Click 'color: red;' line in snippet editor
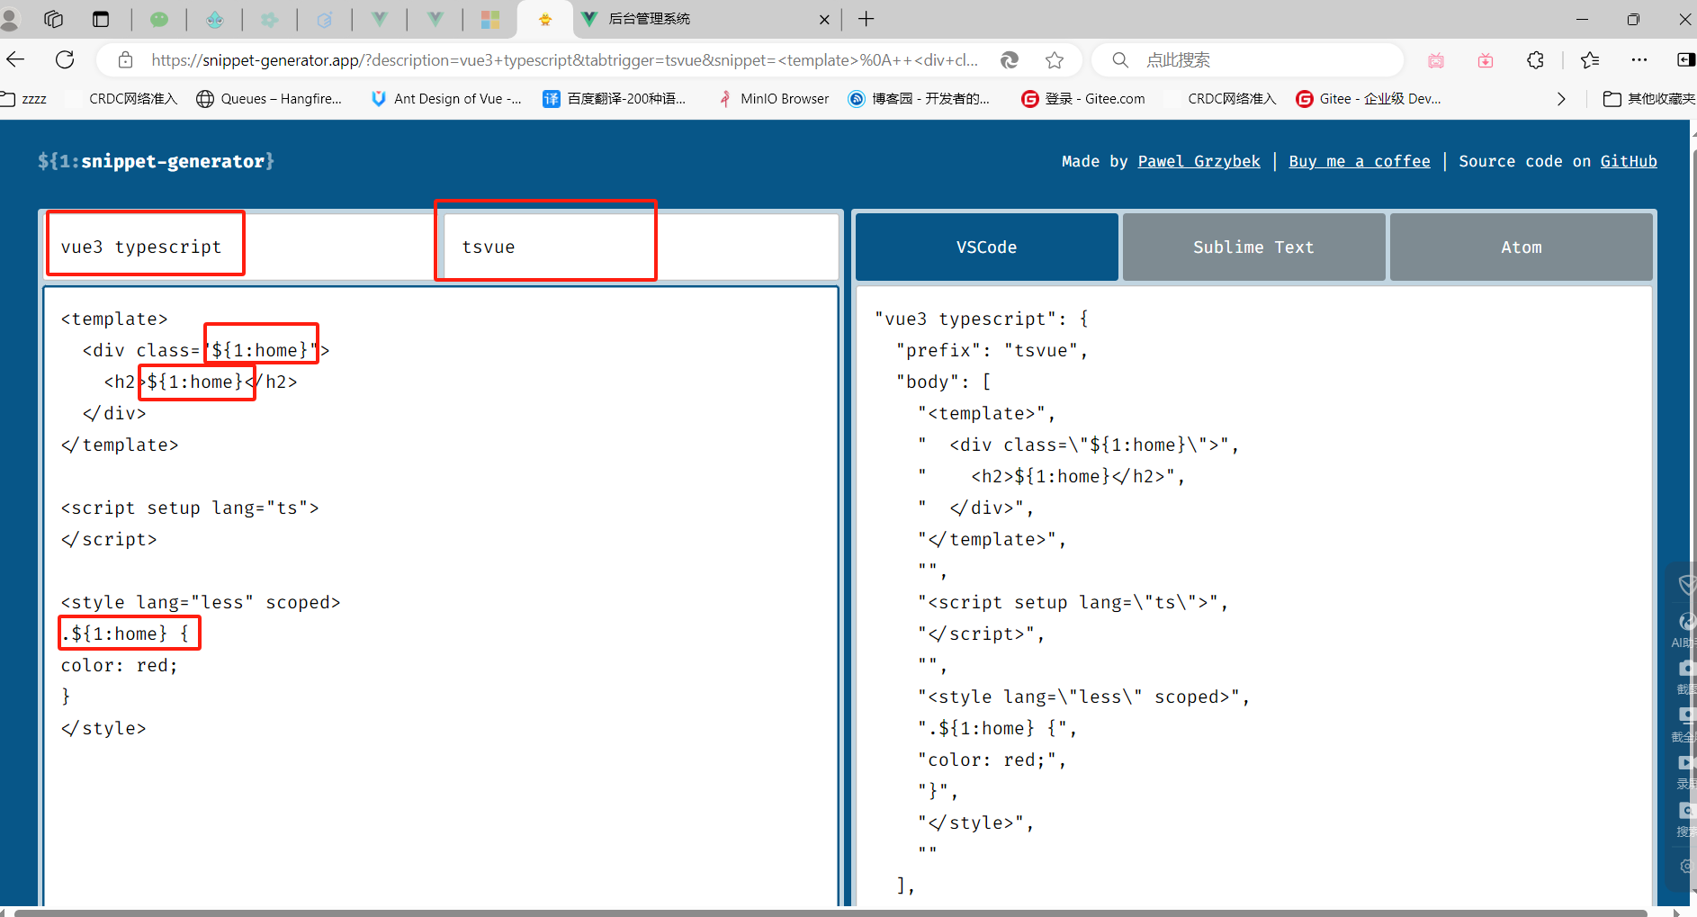 (119, 665)
